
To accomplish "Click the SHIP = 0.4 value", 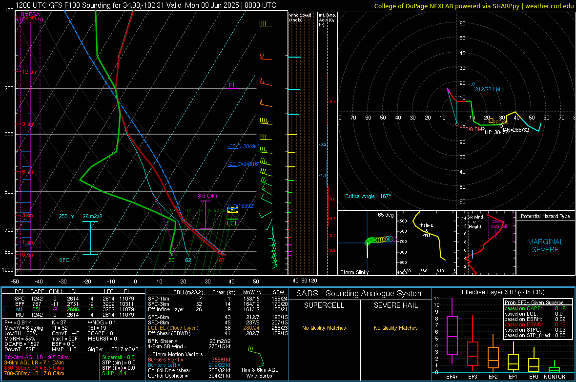I will 114,373.
